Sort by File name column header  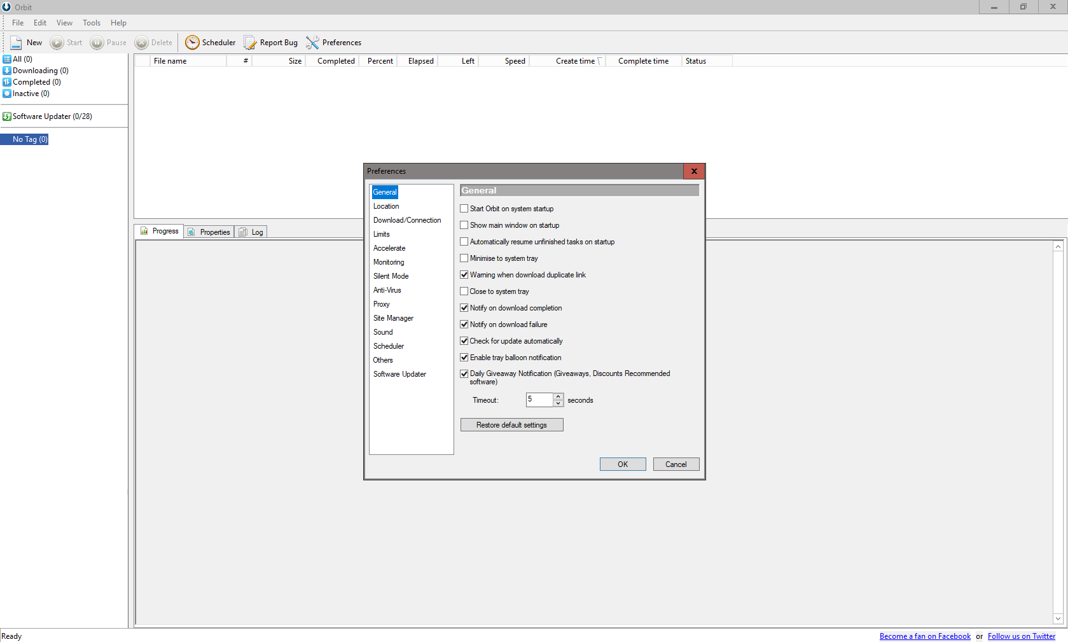point(188,61)
